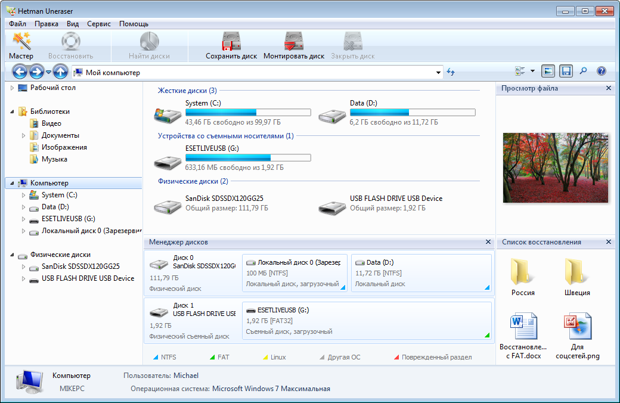Click the Сохранить диск toolbar icon
620x403 pixels.
[x=231, y=46]
